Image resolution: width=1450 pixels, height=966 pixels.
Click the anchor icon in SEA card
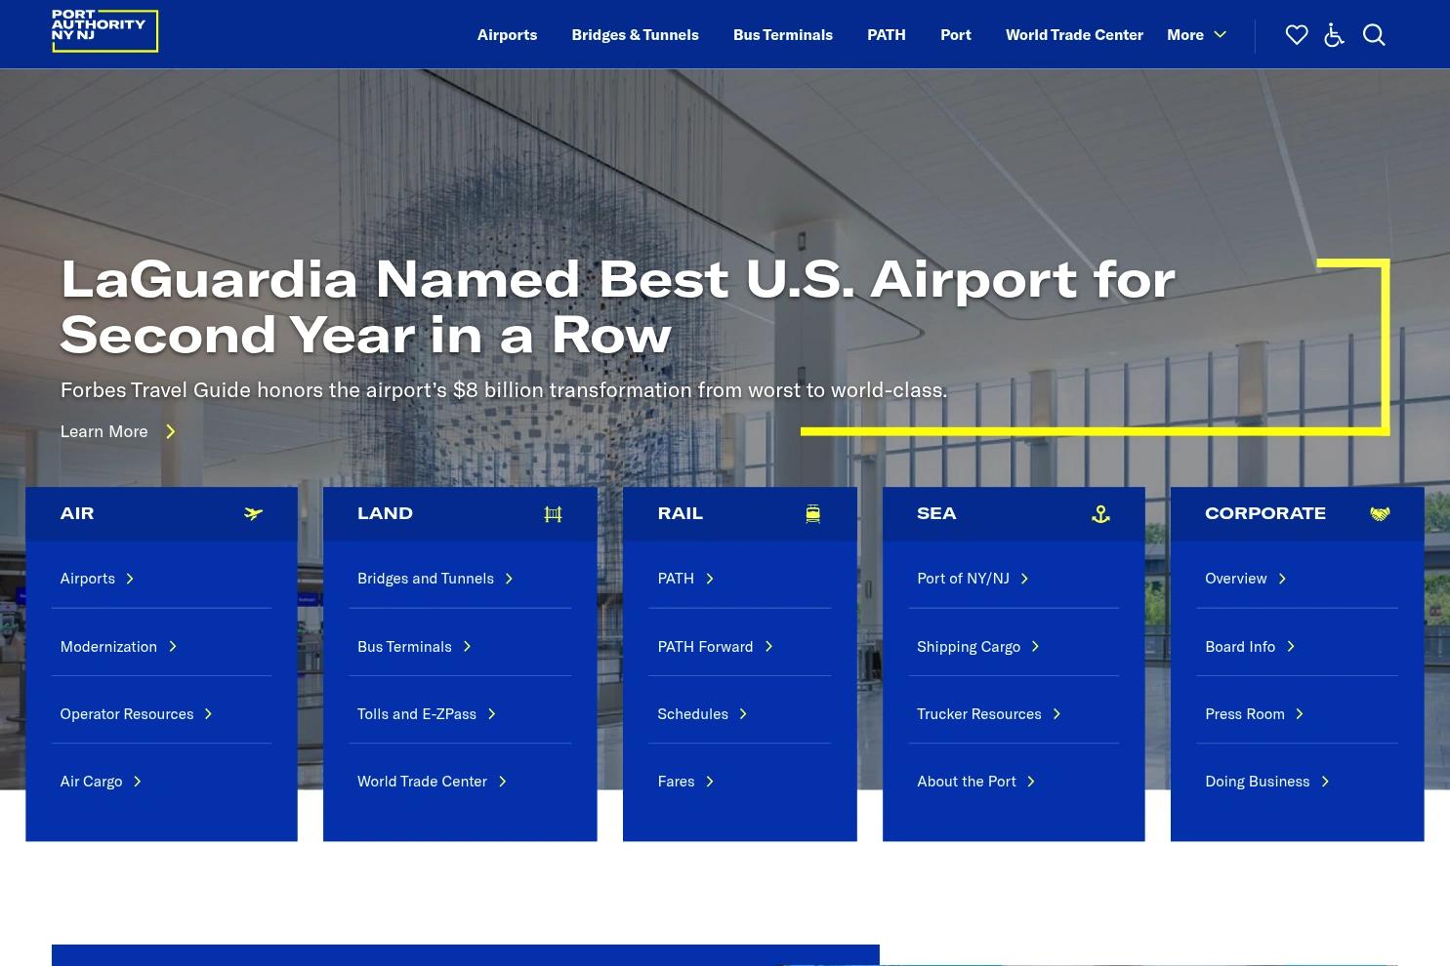point(1100,514)
